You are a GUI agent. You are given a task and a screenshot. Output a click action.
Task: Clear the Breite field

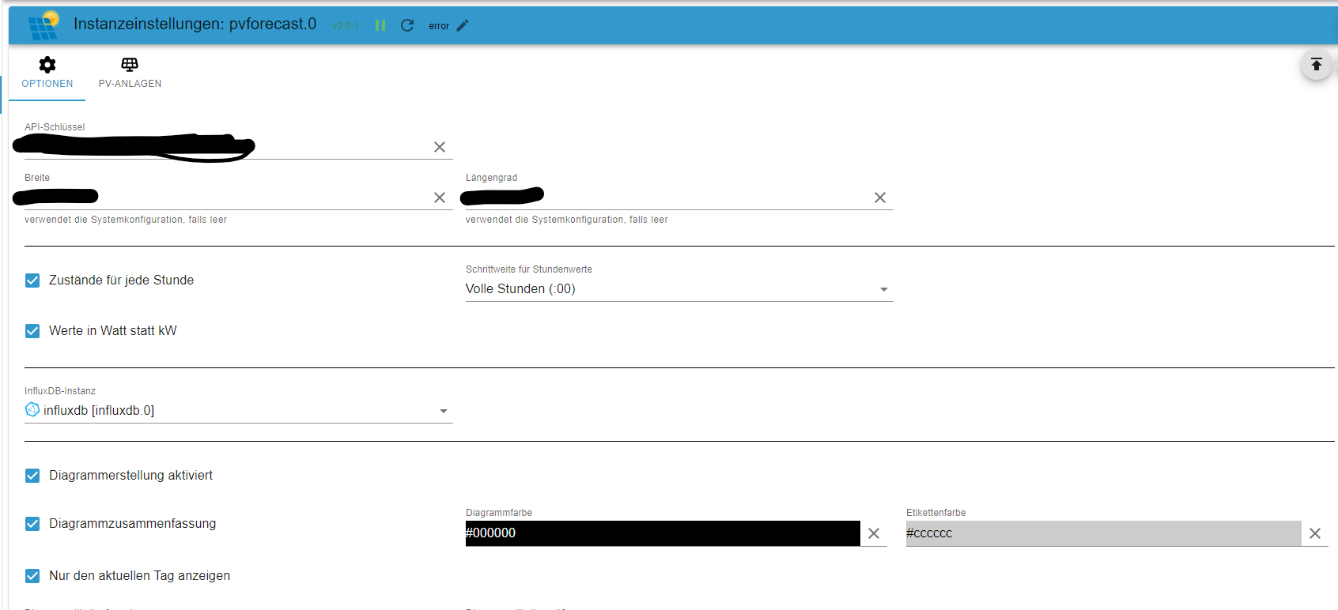tap(440, 198)
